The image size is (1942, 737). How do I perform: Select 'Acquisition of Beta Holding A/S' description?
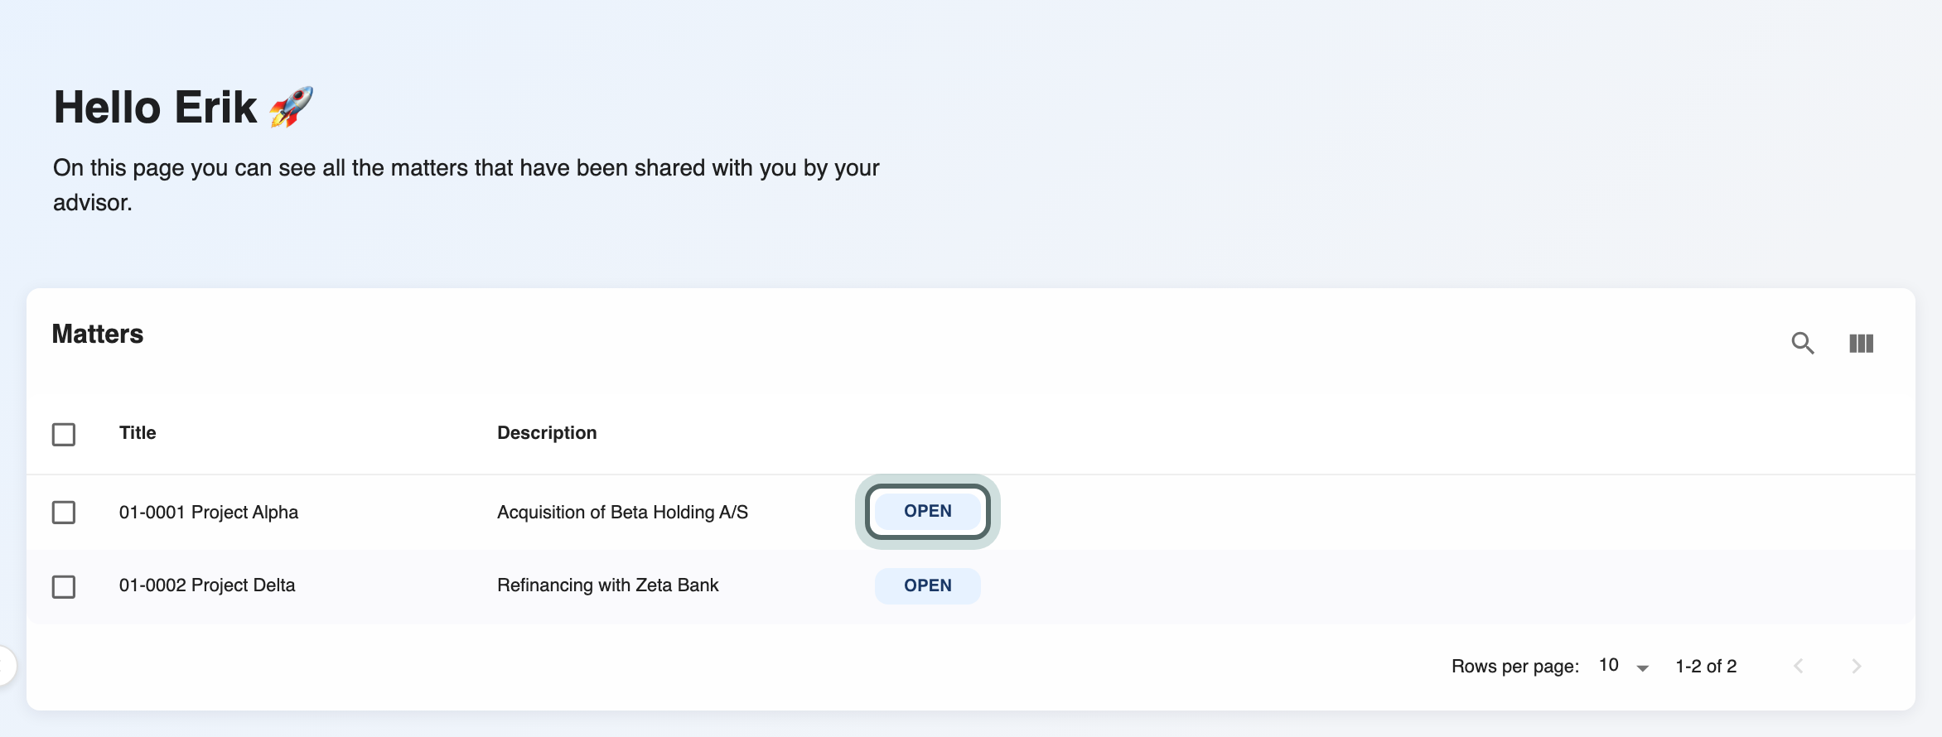(x=622, y=512)
